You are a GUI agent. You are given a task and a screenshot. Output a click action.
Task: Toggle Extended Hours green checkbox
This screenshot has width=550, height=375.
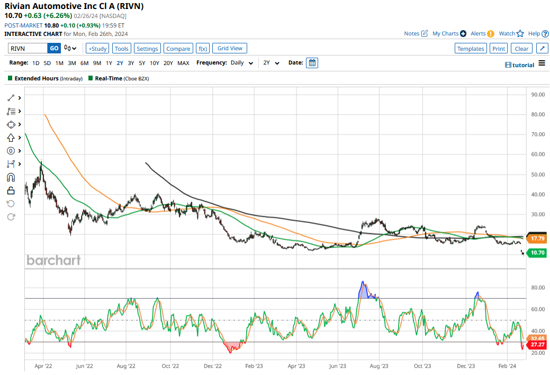pyautogui.click(x=10, y=78)
